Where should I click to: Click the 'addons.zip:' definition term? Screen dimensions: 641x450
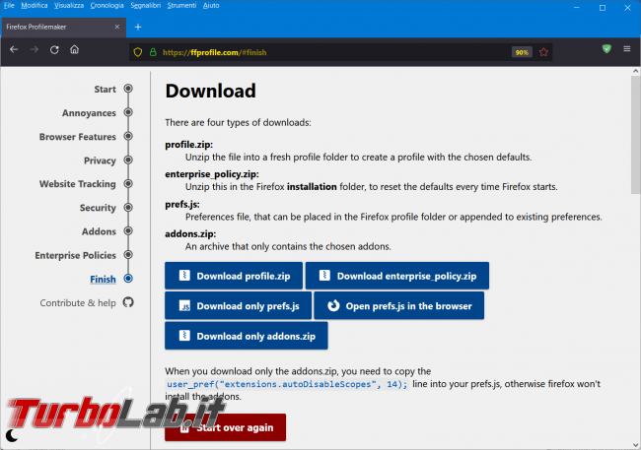pos(190,233)
